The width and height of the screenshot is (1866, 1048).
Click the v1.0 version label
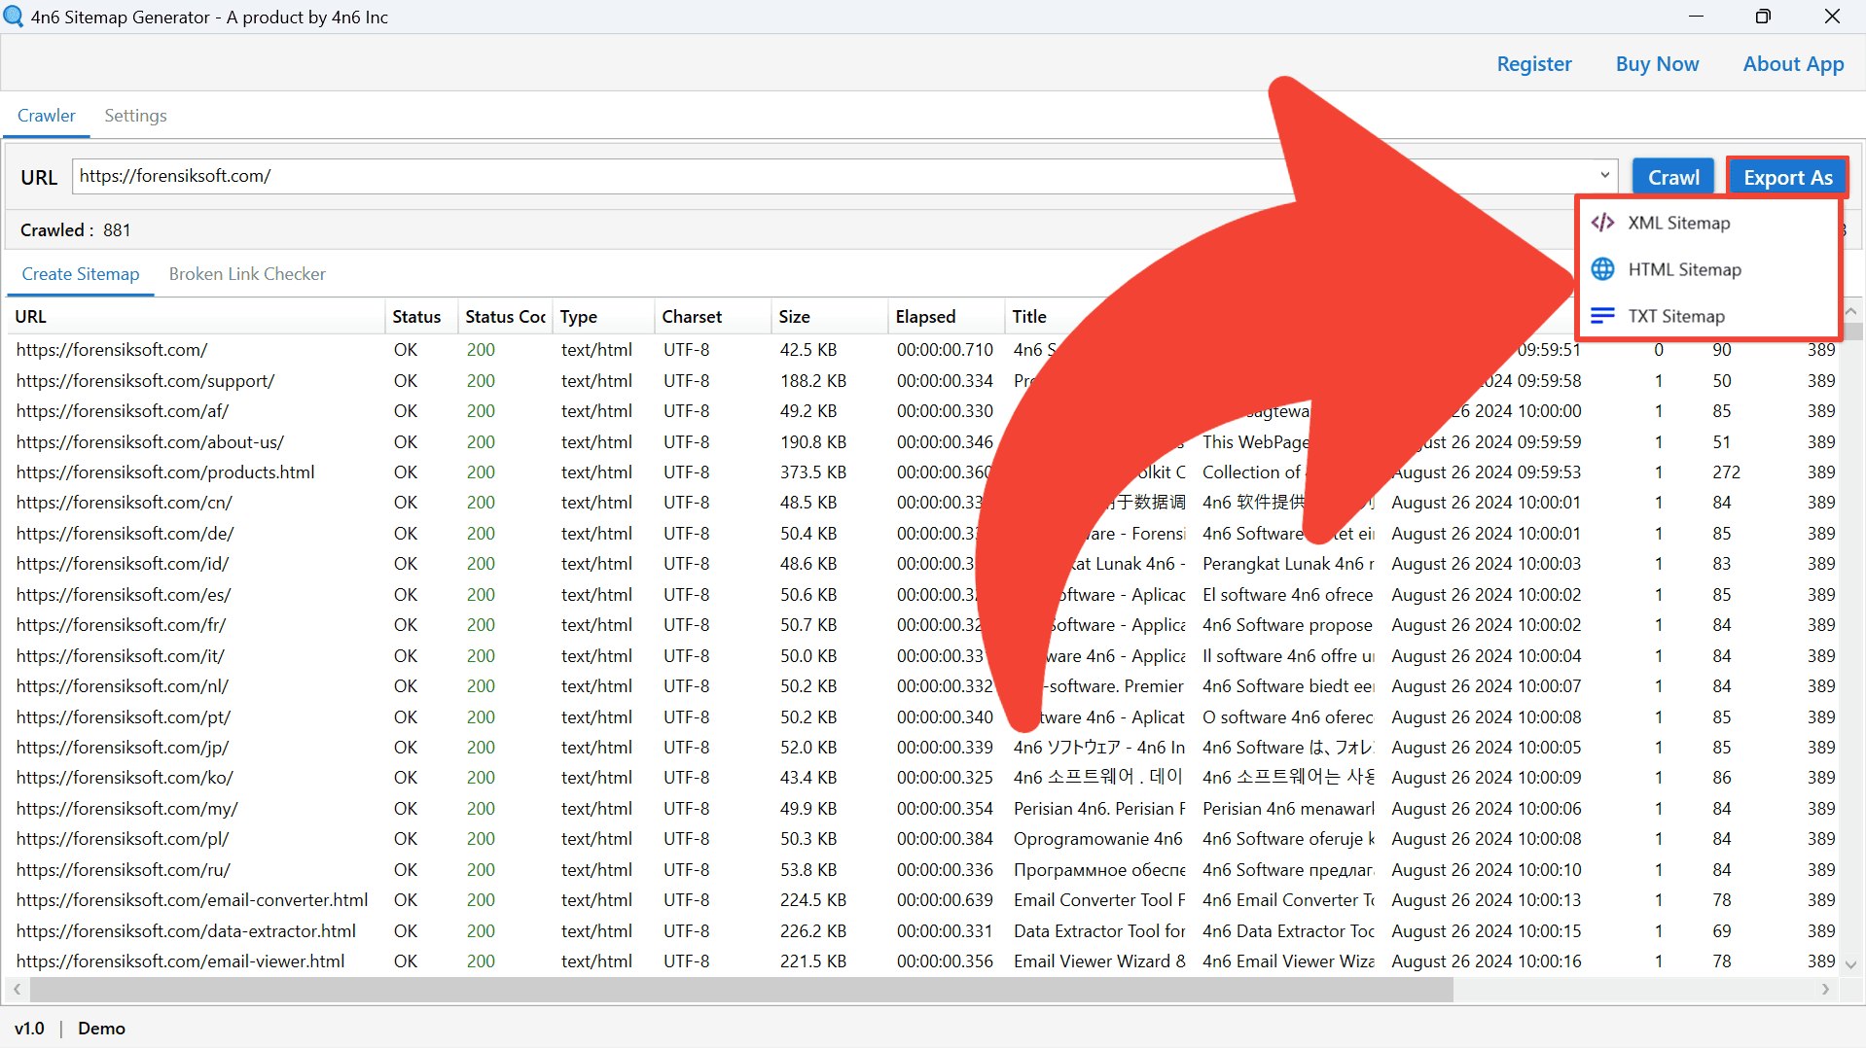[x=29, y=1029]
